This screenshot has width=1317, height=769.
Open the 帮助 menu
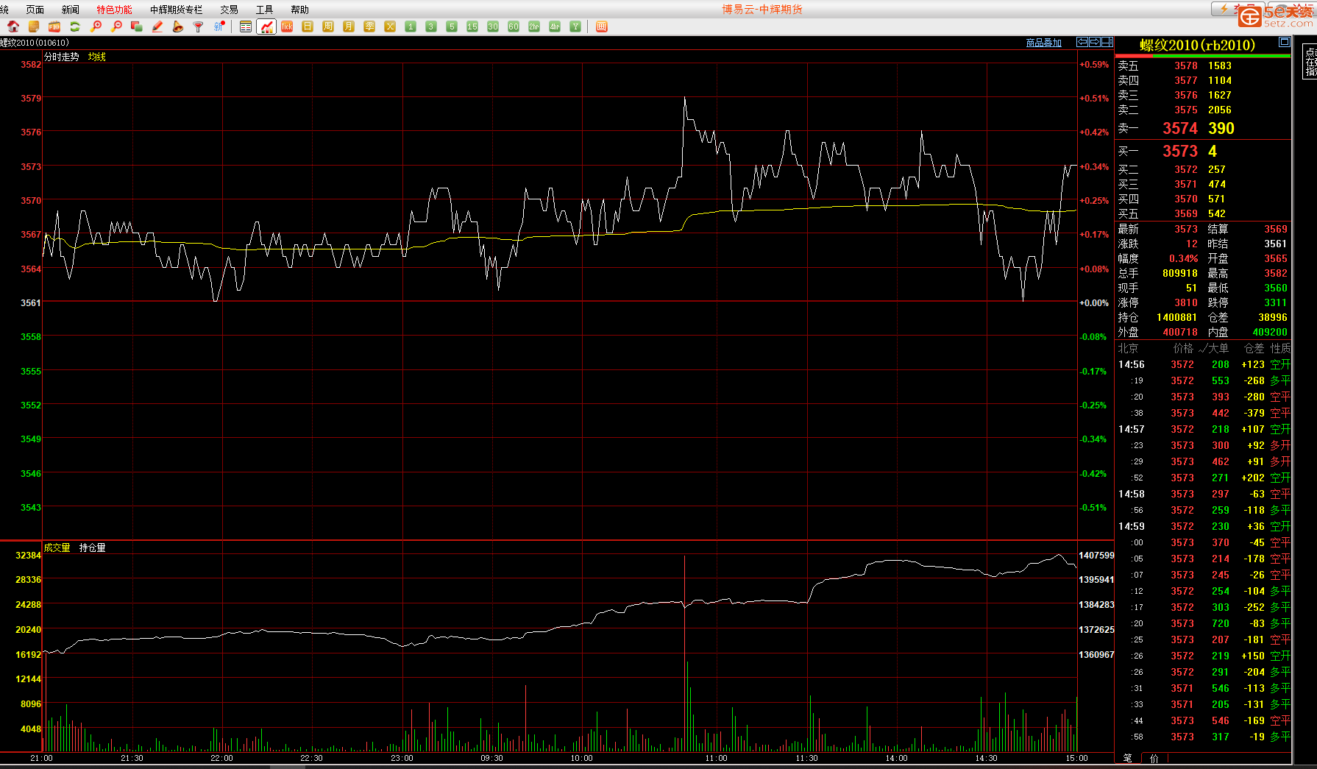300,10
